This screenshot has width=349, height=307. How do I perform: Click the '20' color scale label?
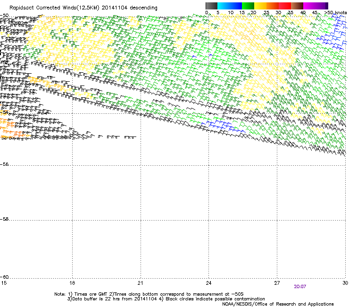point(253,13)
